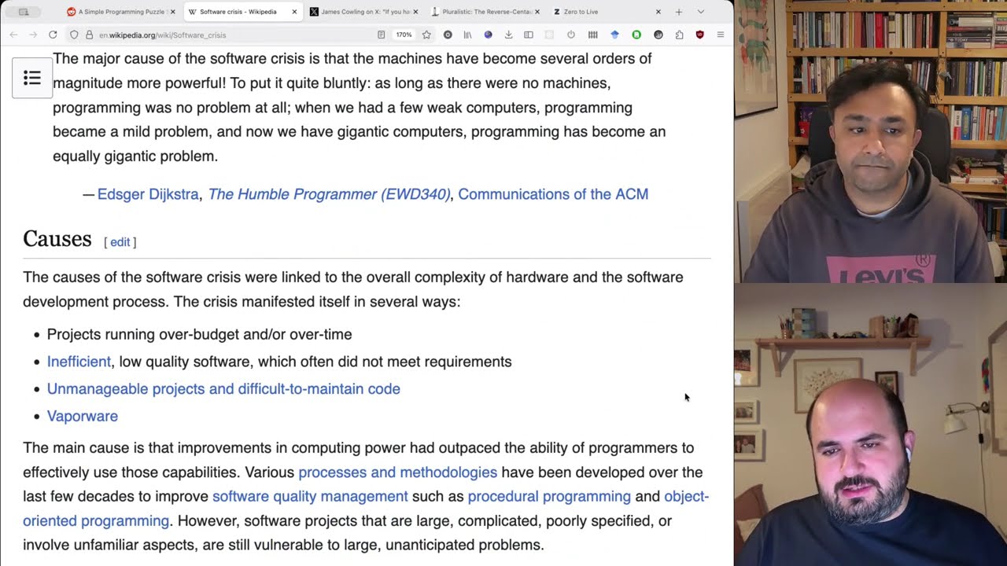
Task: Toggle the browser sidebar
Action: point(529,35)
